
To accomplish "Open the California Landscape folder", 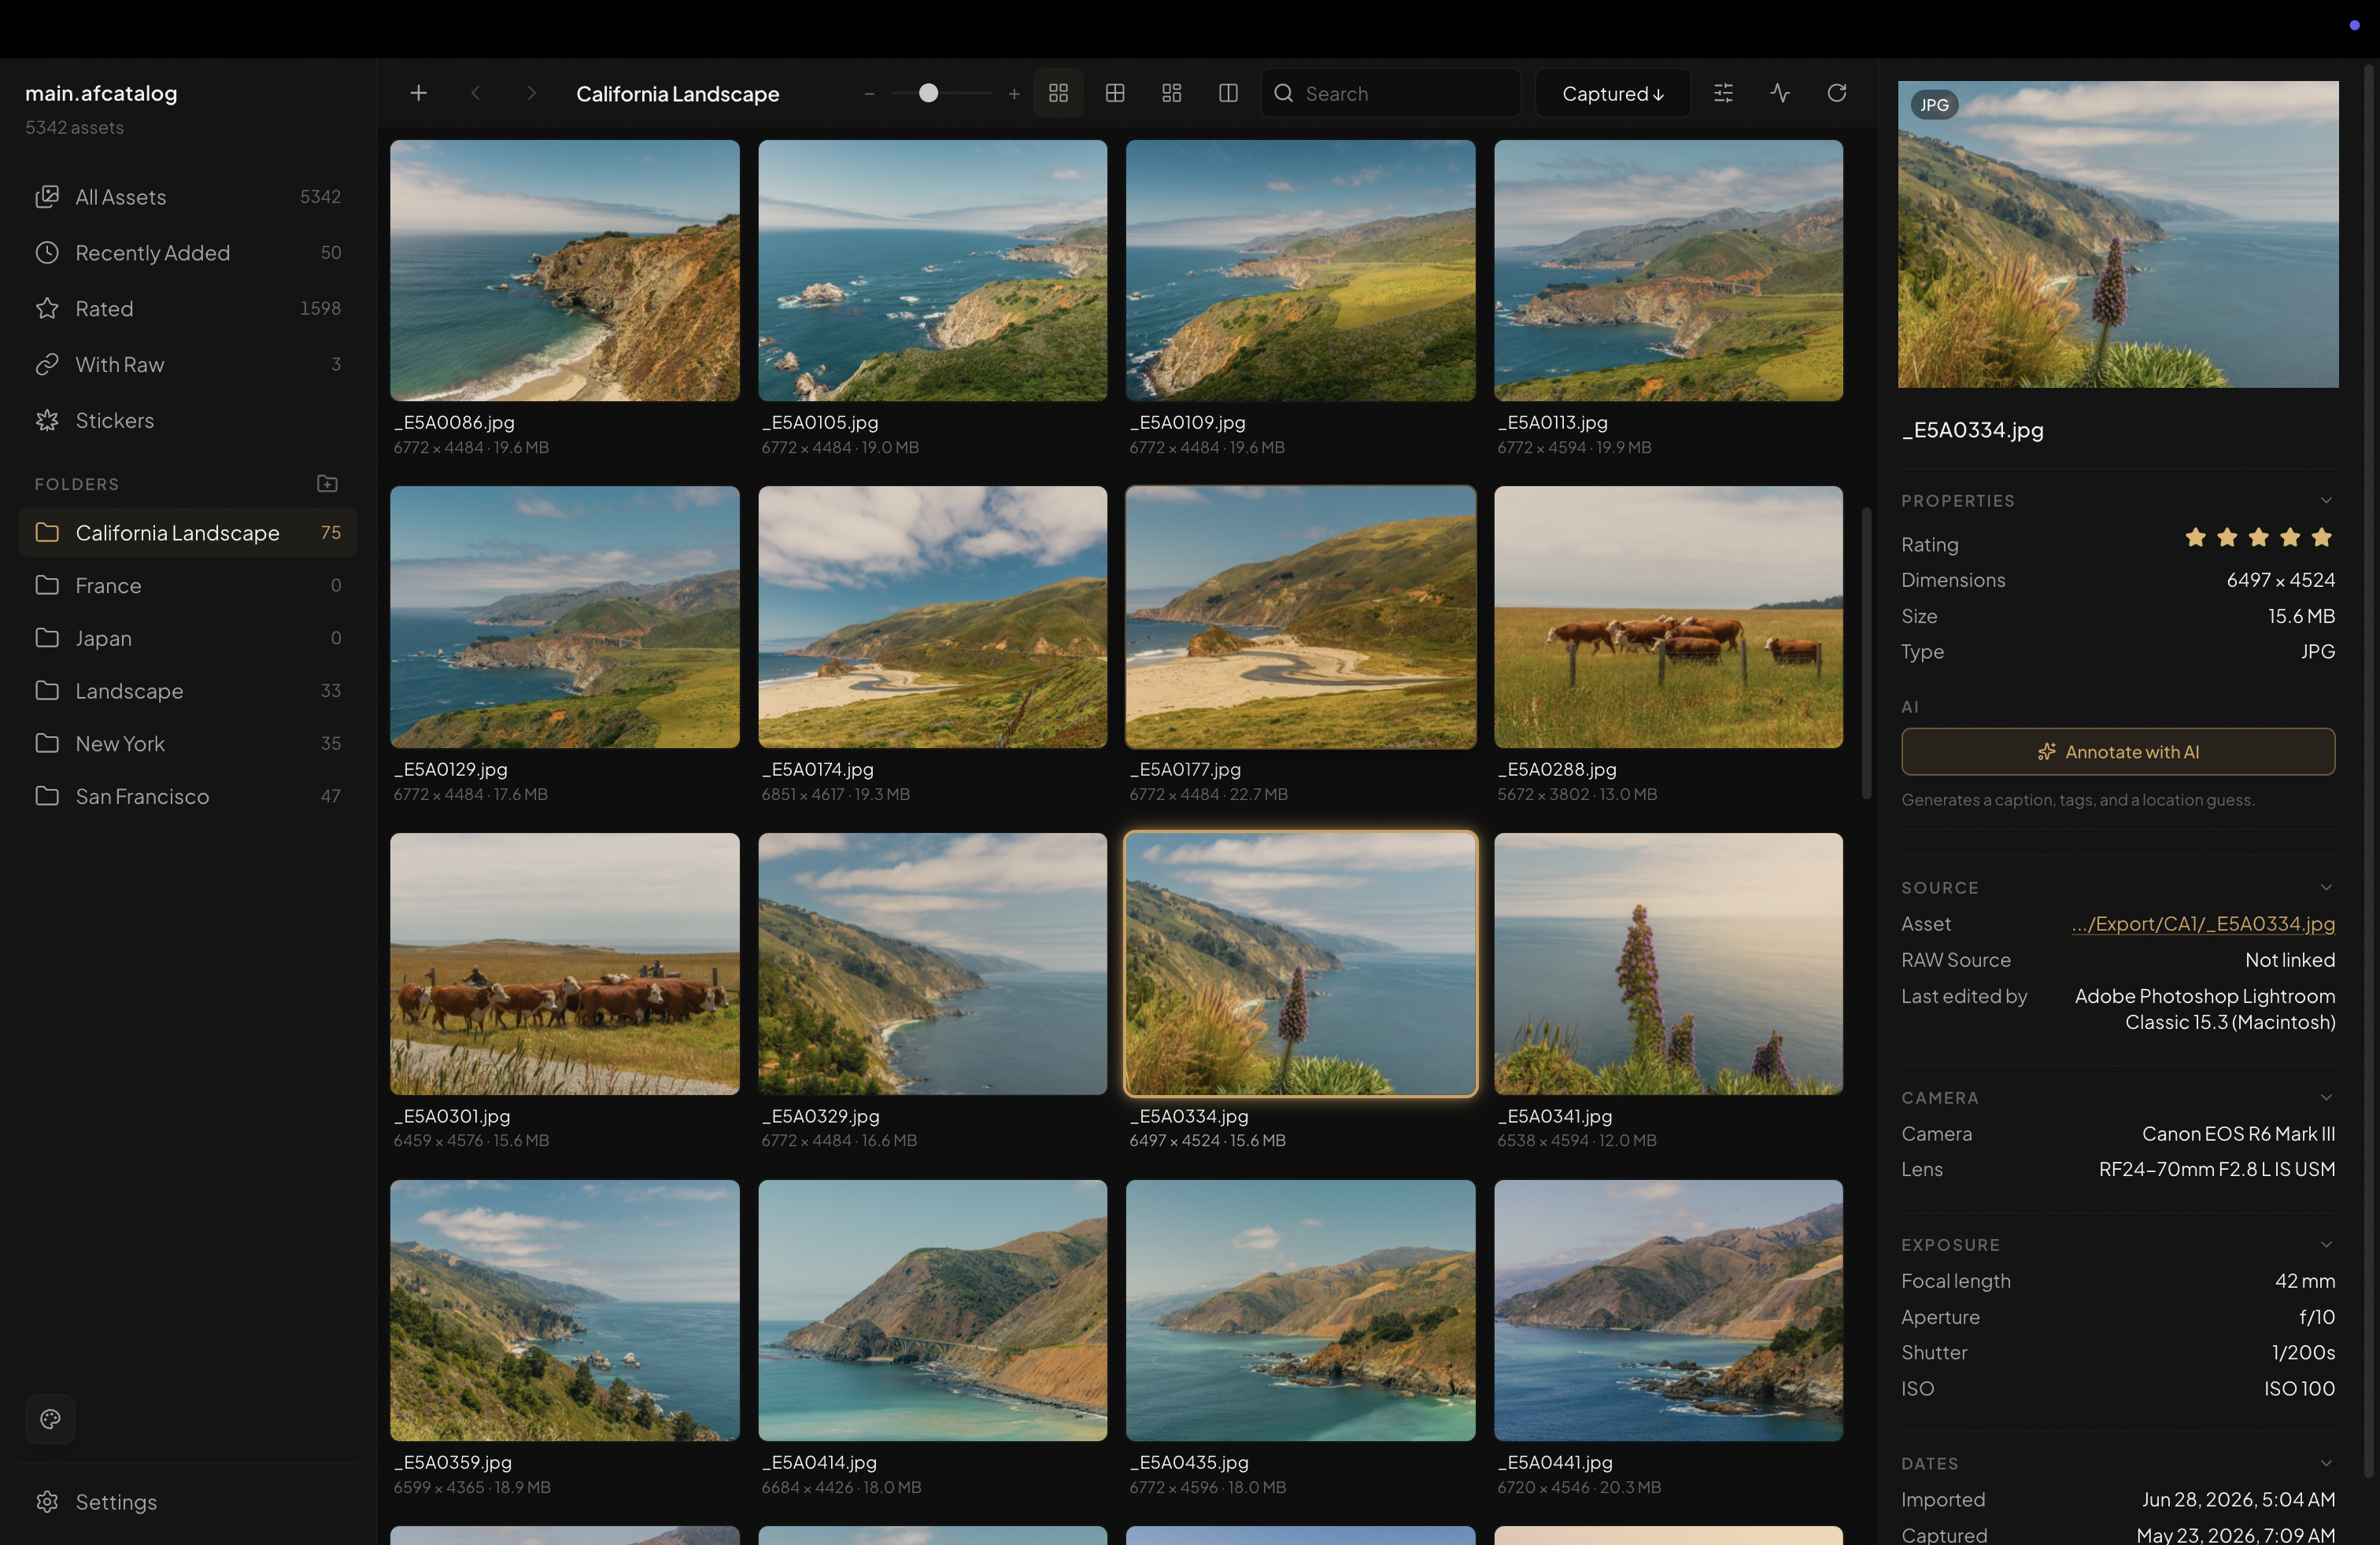I will click(188, 533).
